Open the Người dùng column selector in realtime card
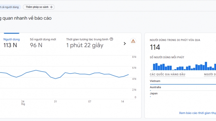The width and height of the screenshot is (216, 121). (210, 74)
